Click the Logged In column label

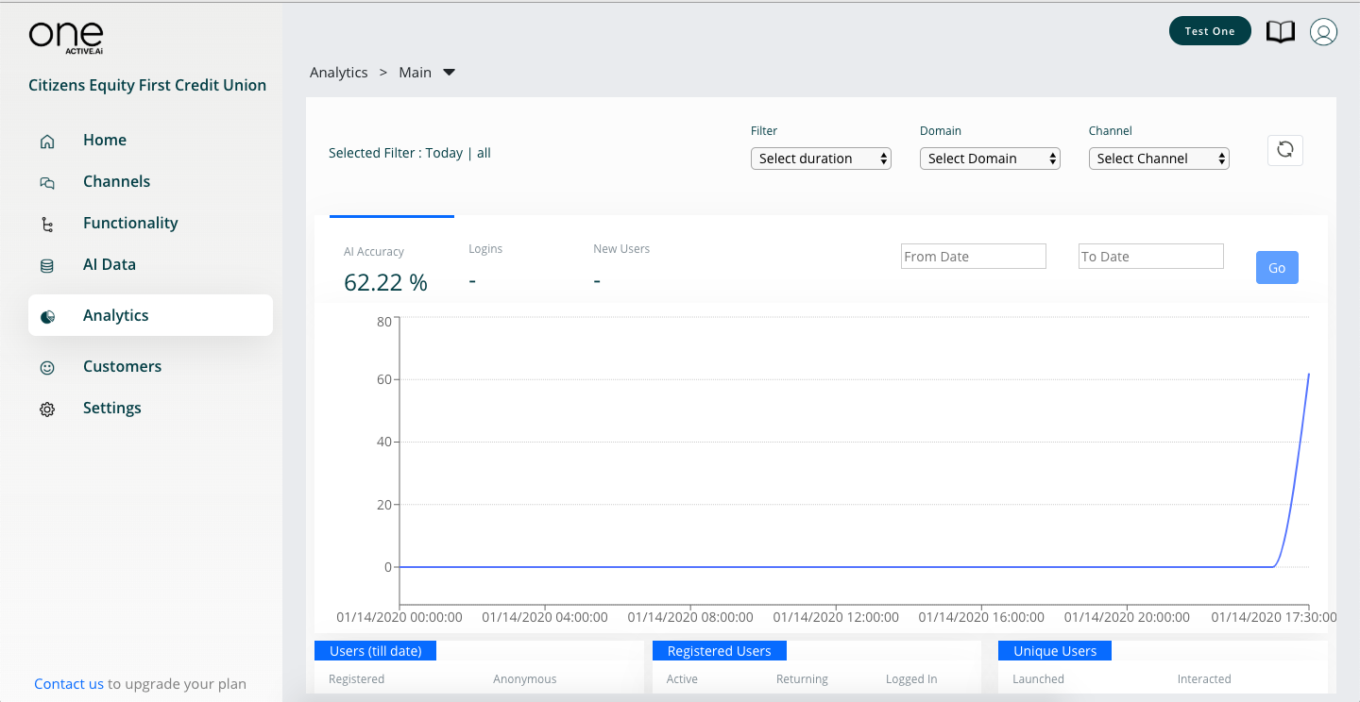[911, 679]
